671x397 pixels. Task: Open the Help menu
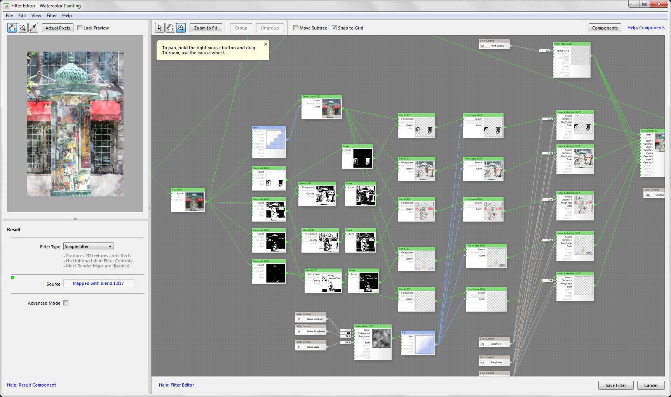tap(67, 16)
